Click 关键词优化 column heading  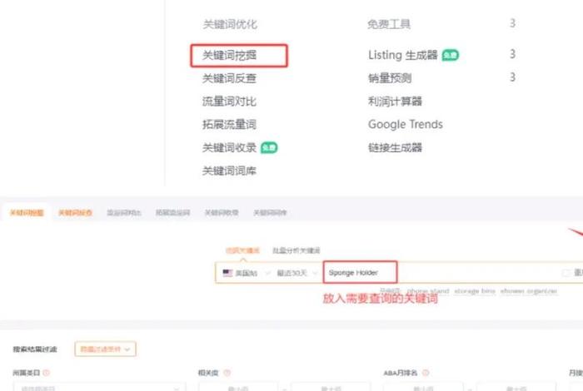point(230,24)
